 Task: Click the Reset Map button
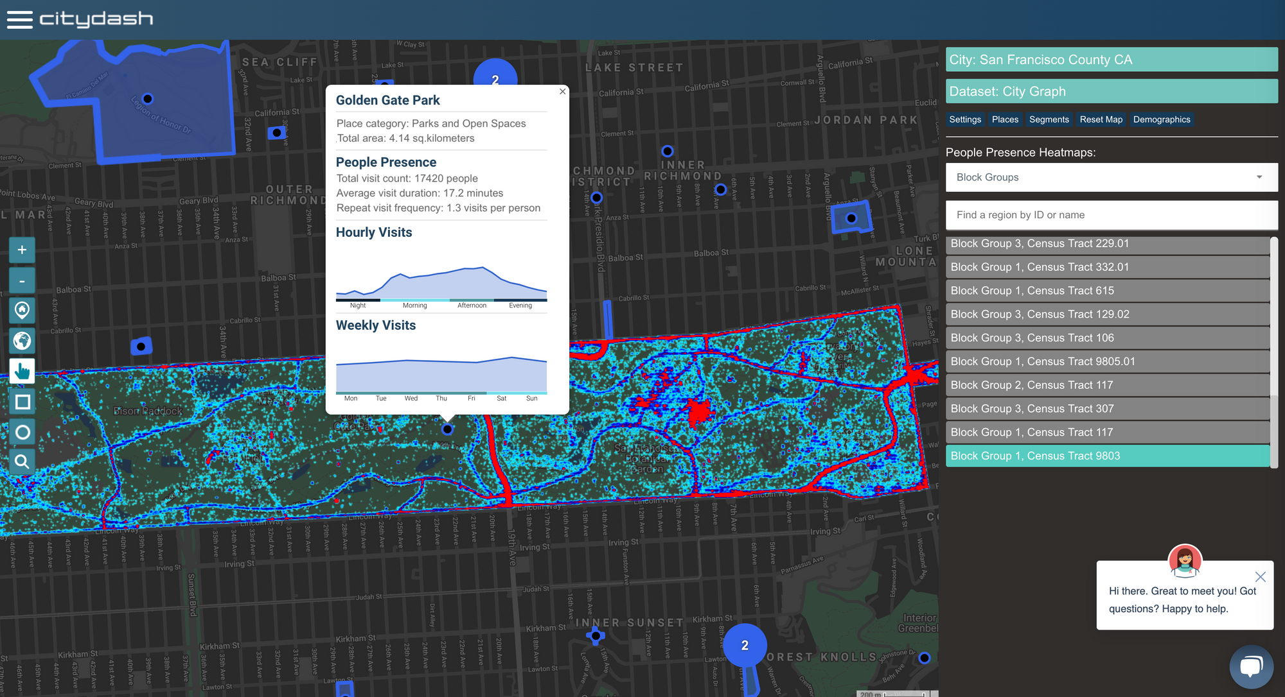click(1101, 119)
